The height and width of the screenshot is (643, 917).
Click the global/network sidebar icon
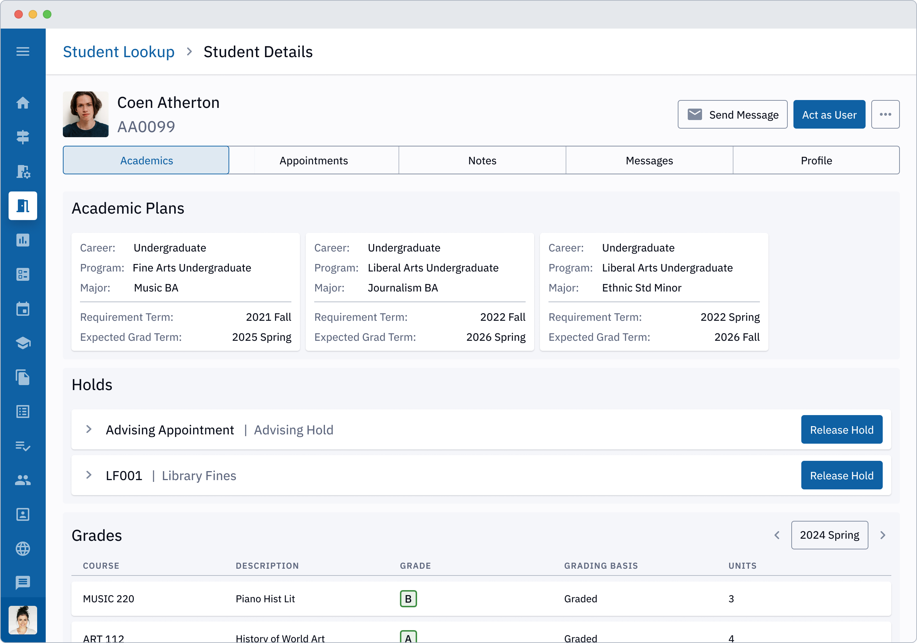(x=23, y=548)
